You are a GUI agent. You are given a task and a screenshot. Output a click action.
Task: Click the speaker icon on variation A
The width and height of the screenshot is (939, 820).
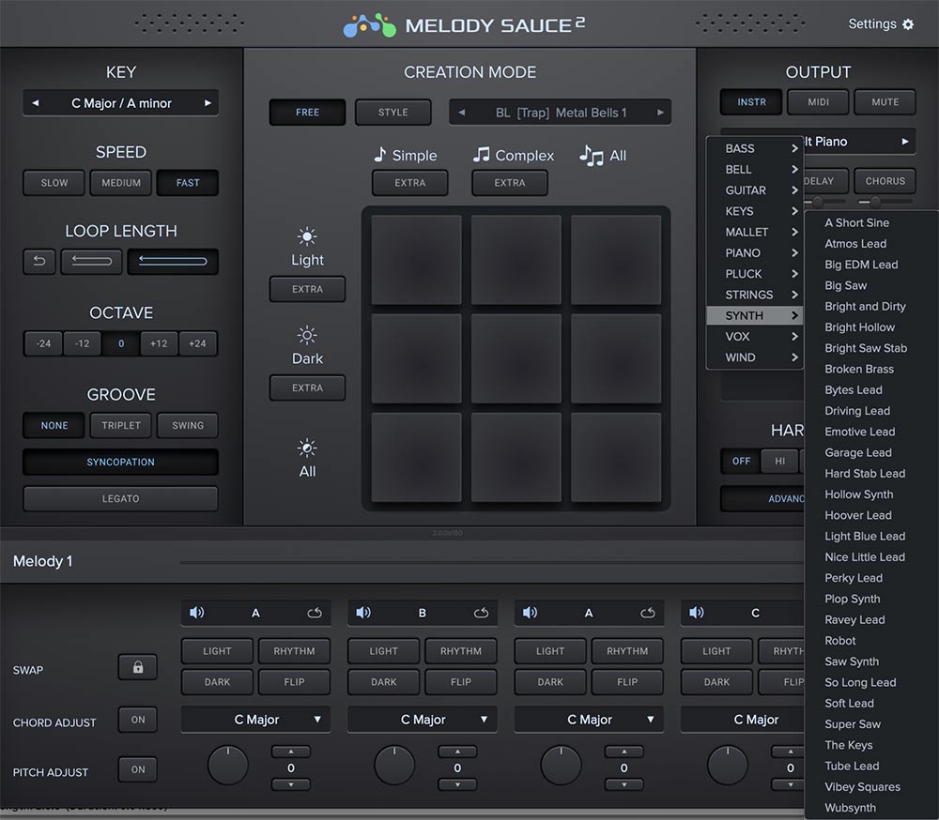195,612
